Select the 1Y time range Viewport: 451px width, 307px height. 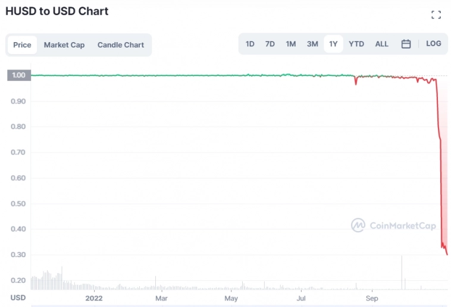point(333,44)
